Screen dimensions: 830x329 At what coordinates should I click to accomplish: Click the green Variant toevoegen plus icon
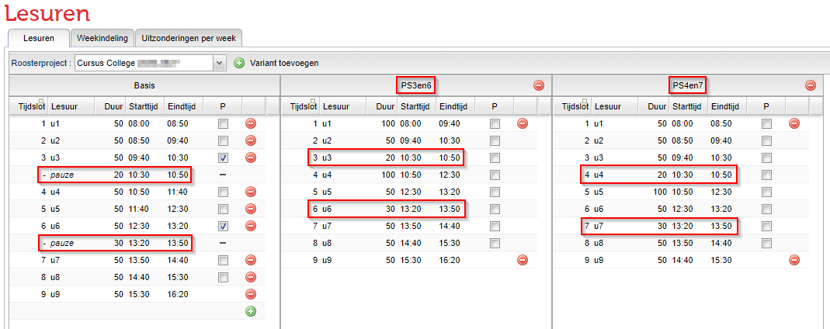tap(239, 63)
